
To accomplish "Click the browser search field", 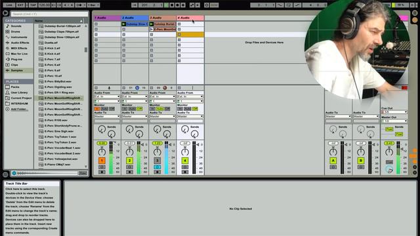I will pos(49,14).
